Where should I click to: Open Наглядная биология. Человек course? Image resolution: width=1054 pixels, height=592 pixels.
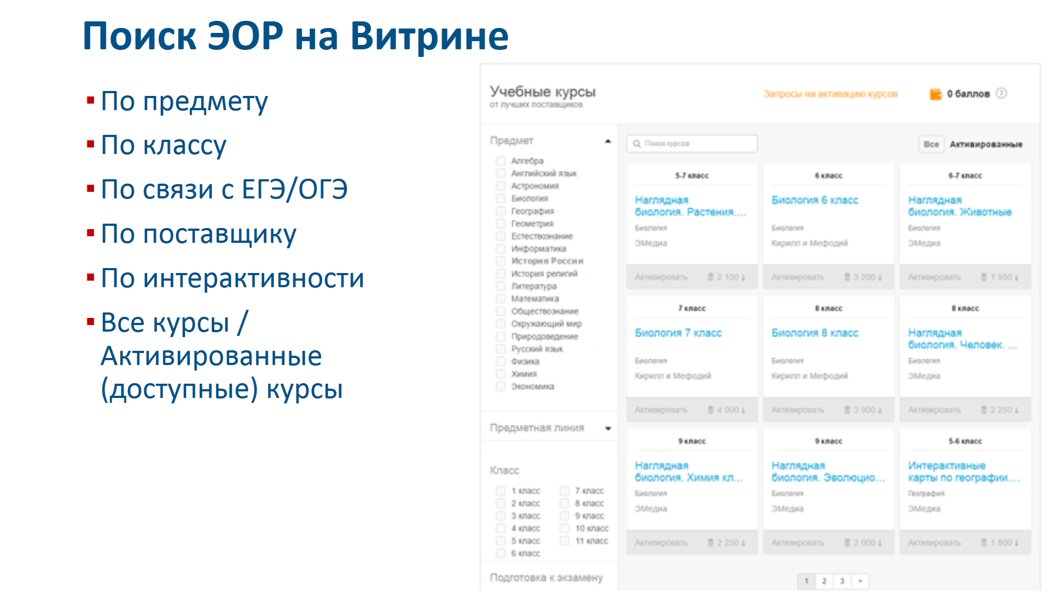coord(962,339)
